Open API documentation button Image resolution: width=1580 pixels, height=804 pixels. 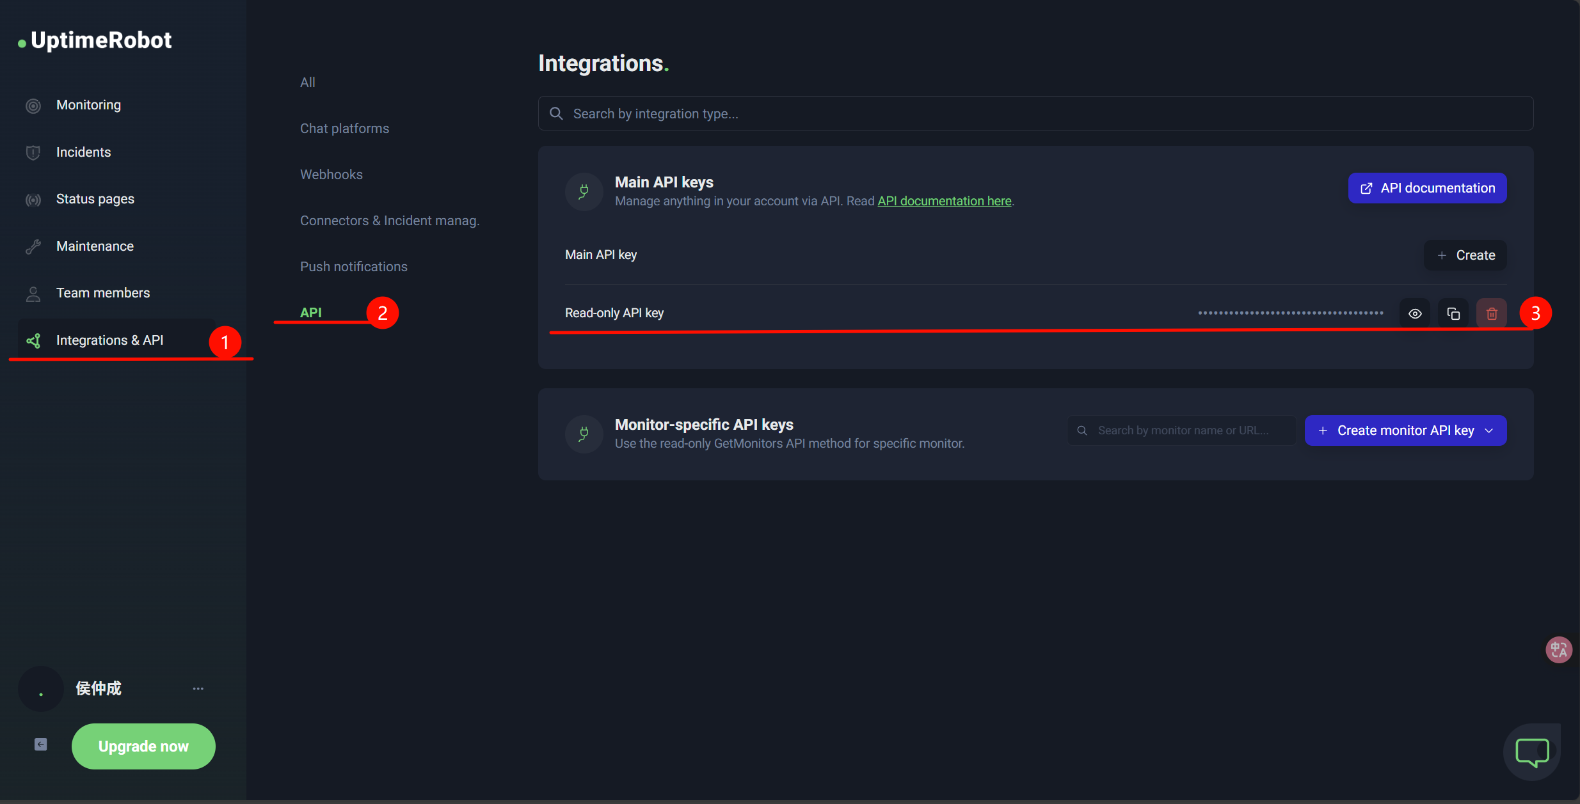tap(1427, 188)
